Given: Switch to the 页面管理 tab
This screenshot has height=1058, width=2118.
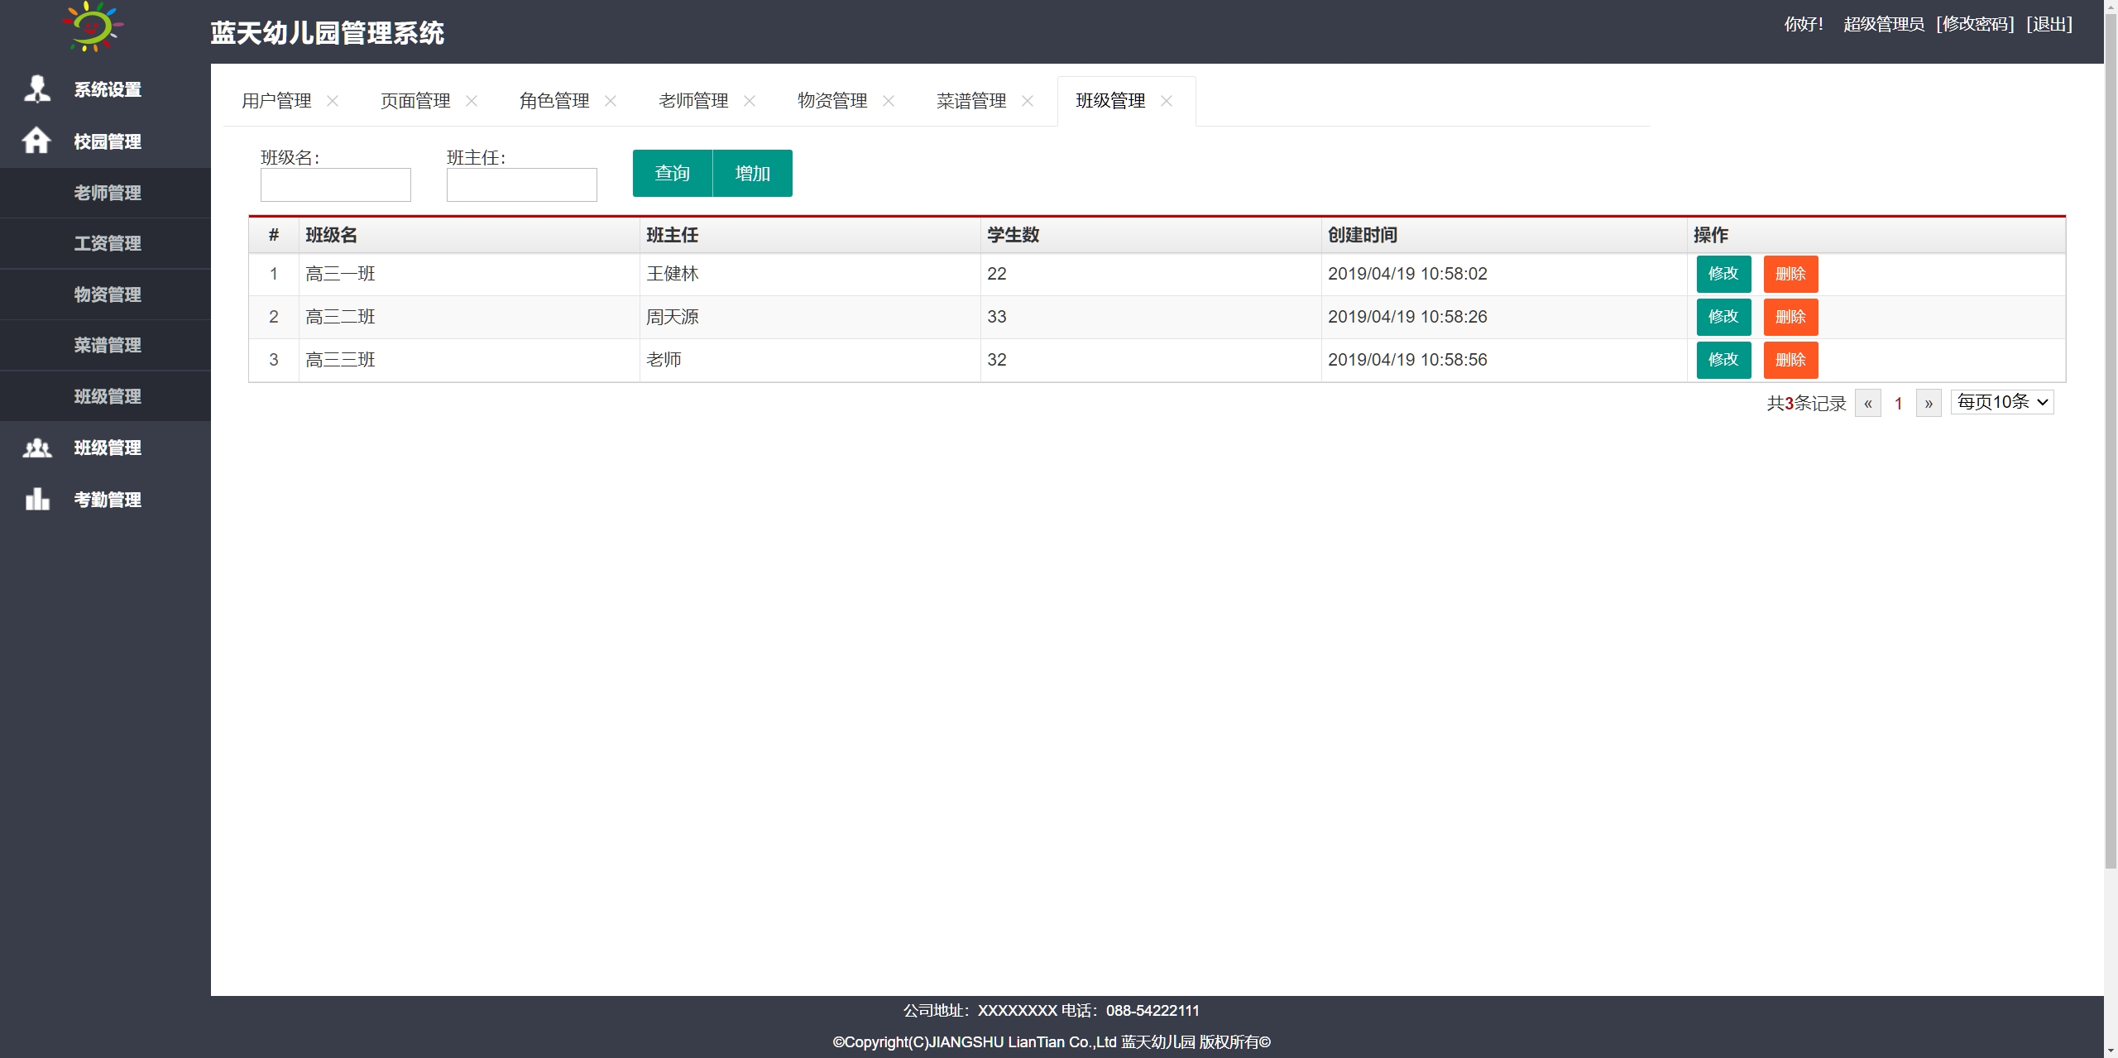Looking at the screenshot, I should pos(415,101).
